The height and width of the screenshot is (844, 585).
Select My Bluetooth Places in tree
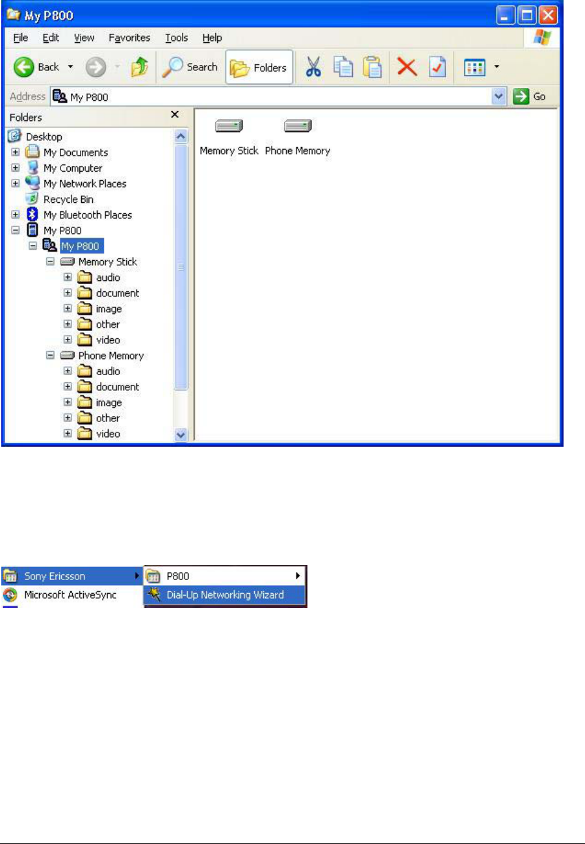[x=88, y=215]
